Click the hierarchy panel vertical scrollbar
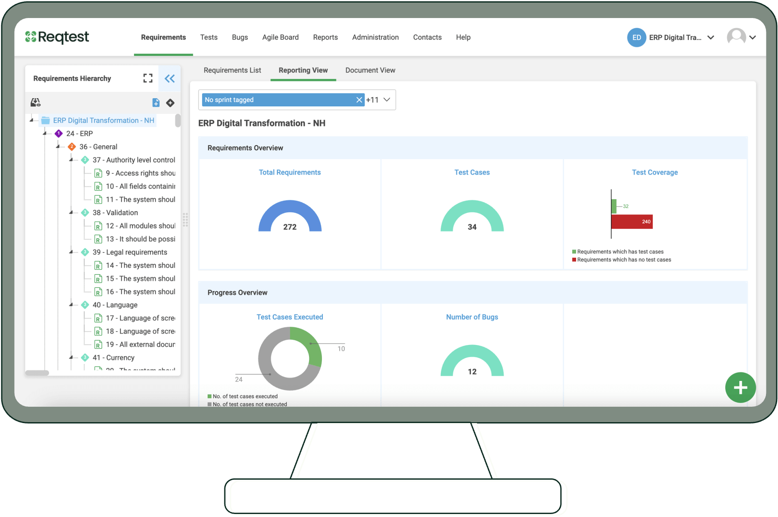Image resolution: width=778 pixels, height=517 pixels. click(178, 121)
